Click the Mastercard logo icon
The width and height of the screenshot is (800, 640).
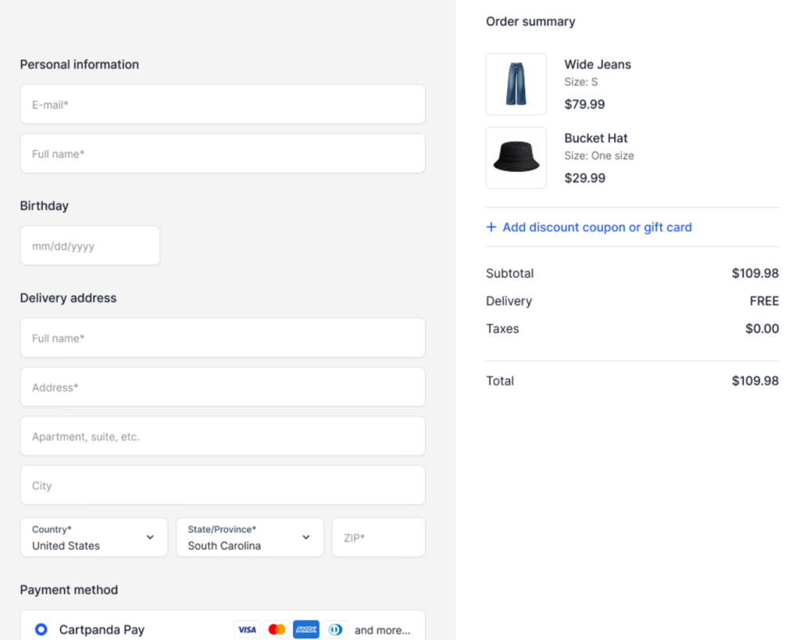277,630
